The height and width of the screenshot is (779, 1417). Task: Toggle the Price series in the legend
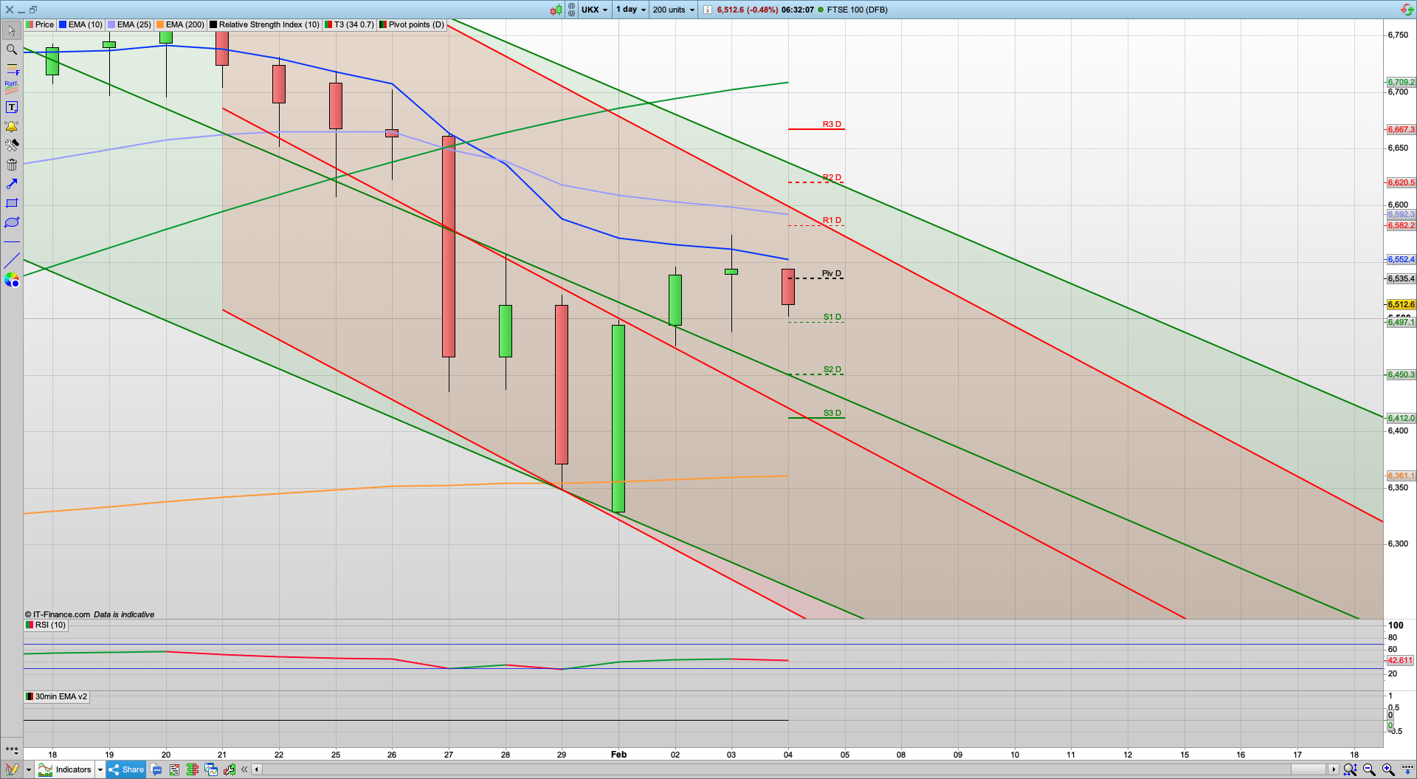tap(41, 24)
